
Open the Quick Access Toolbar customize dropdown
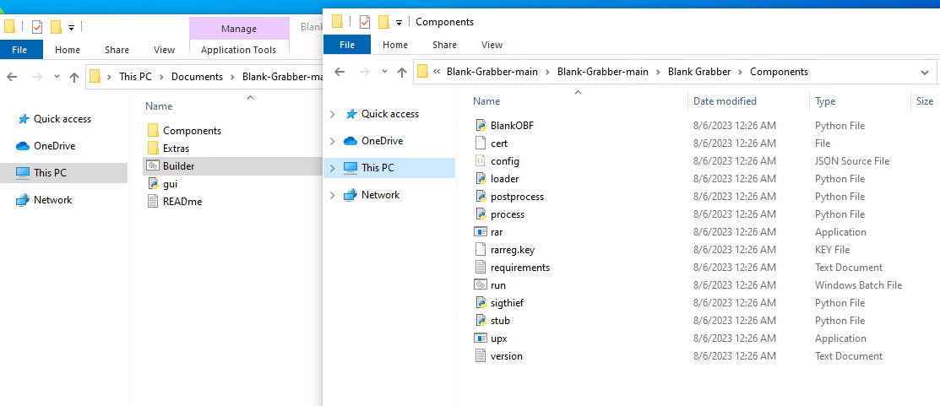point(399,23)
